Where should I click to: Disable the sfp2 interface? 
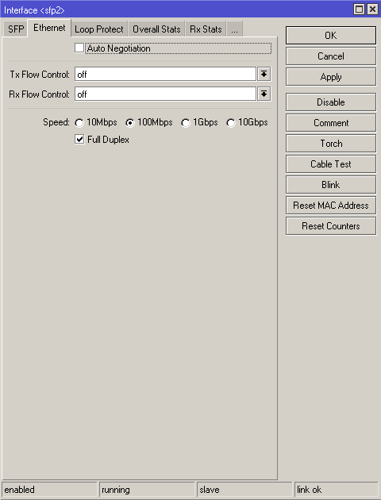click(331, 102)
